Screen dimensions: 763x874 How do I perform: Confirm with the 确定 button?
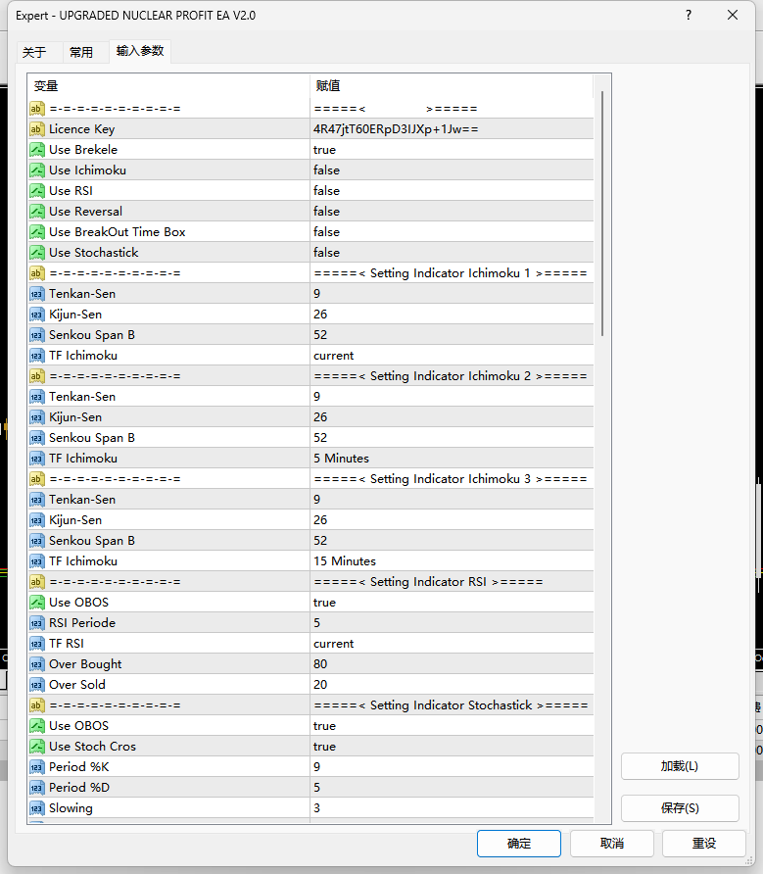click(x=519, y=844)
